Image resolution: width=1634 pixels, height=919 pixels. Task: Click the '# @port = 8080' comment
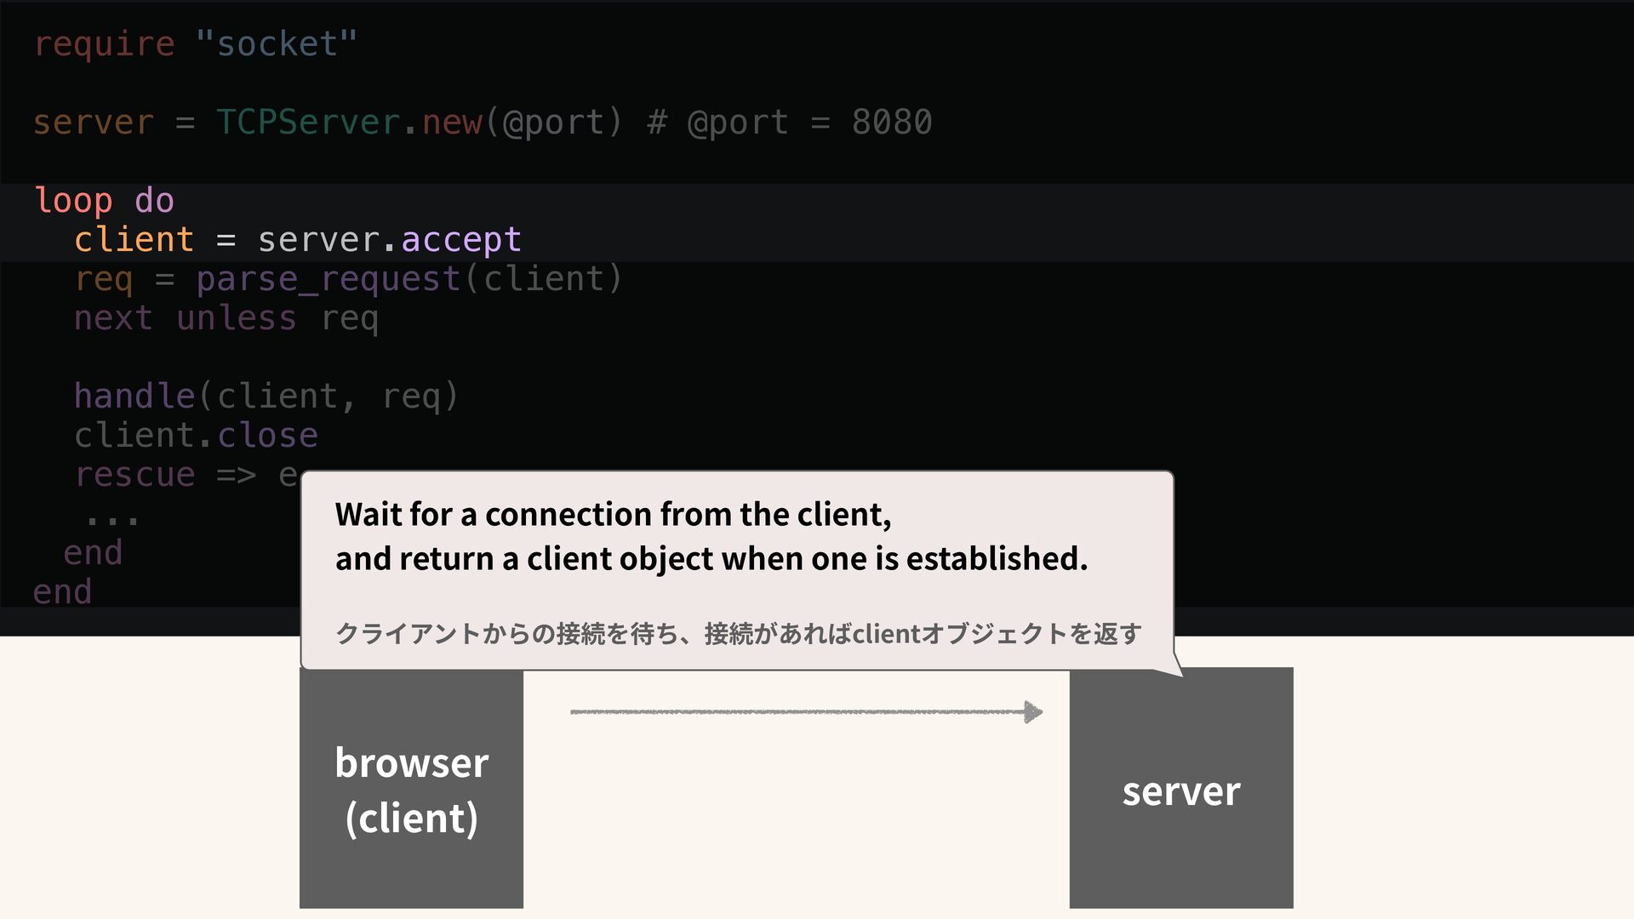790,122
